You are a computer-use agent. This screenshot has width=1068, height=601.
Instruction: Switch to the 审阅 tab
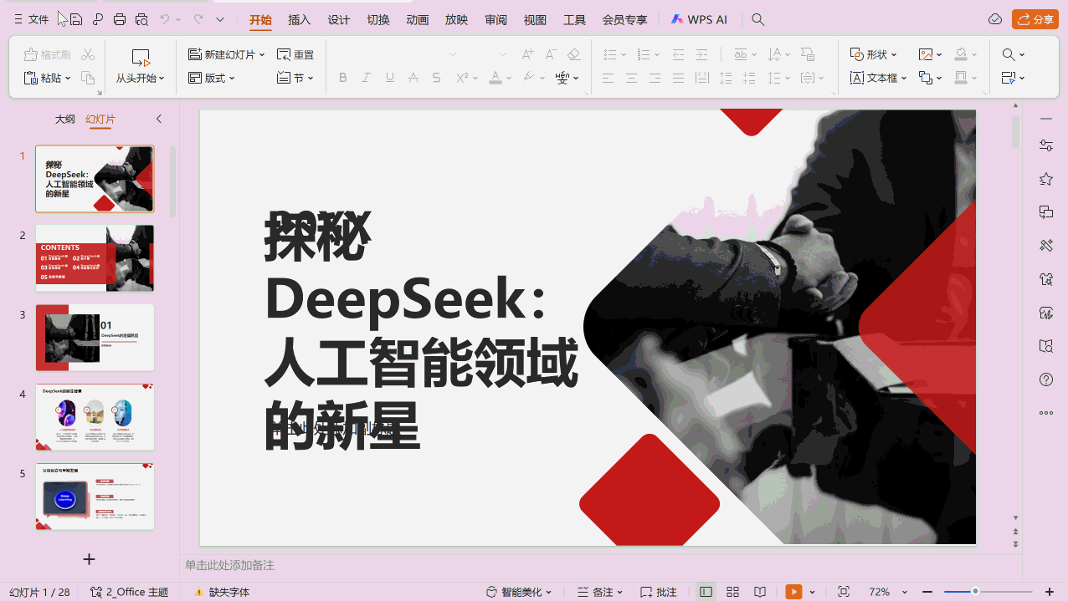(x=495, y=19)
